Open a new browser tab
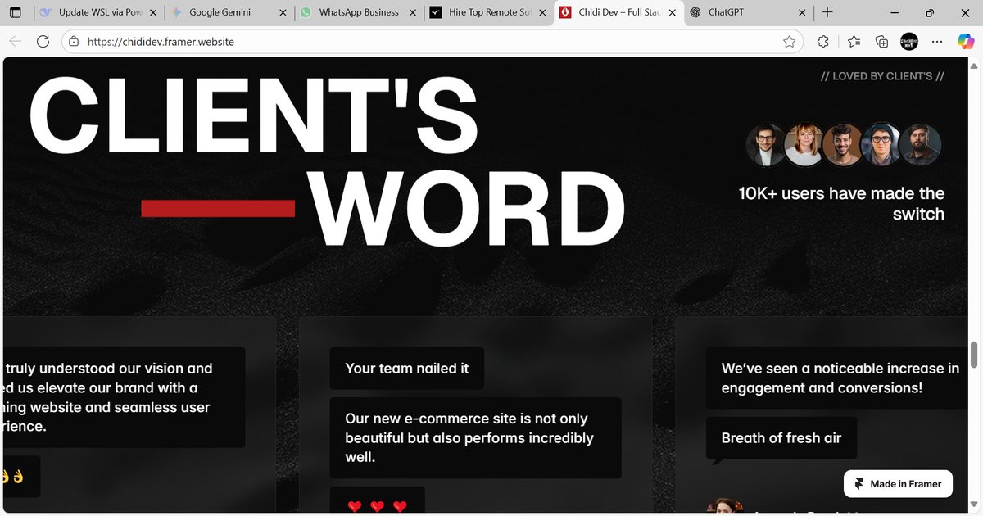The image size is (983, 516). tap(827, 12)
